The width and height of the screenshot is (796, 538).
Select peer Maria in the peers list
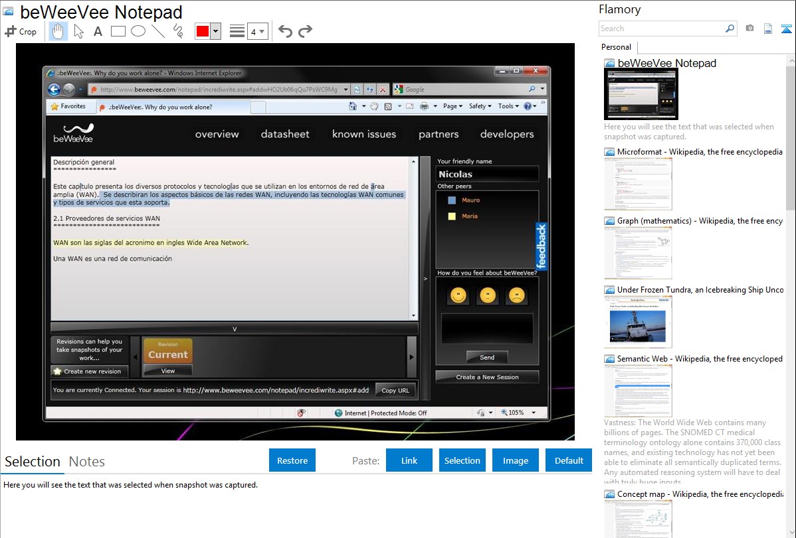(470, 216)
